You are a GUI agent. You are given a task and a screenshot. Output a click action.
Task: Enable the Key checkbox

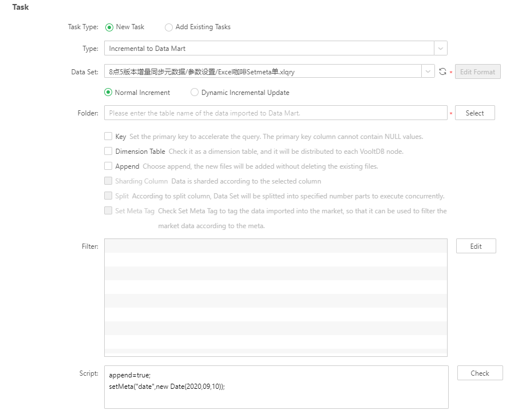108,137
